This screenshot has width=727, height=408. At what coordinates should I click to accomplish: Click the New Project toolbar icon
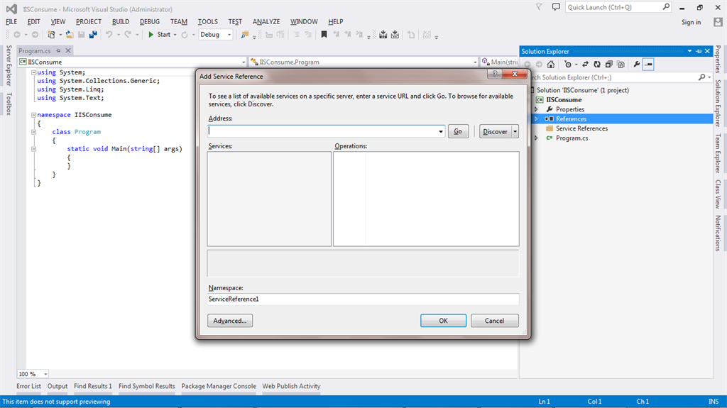pyautogui.click(x=51, y=35)
